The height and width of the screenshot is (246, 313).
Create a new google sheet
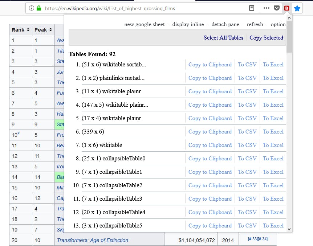(145, 24)
